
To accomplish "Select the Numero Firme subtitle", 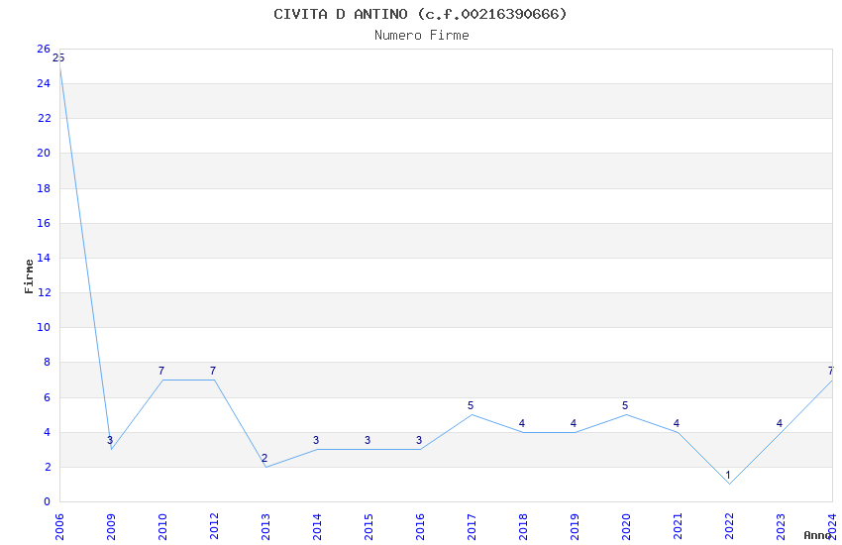I will (x=422, y=36).
